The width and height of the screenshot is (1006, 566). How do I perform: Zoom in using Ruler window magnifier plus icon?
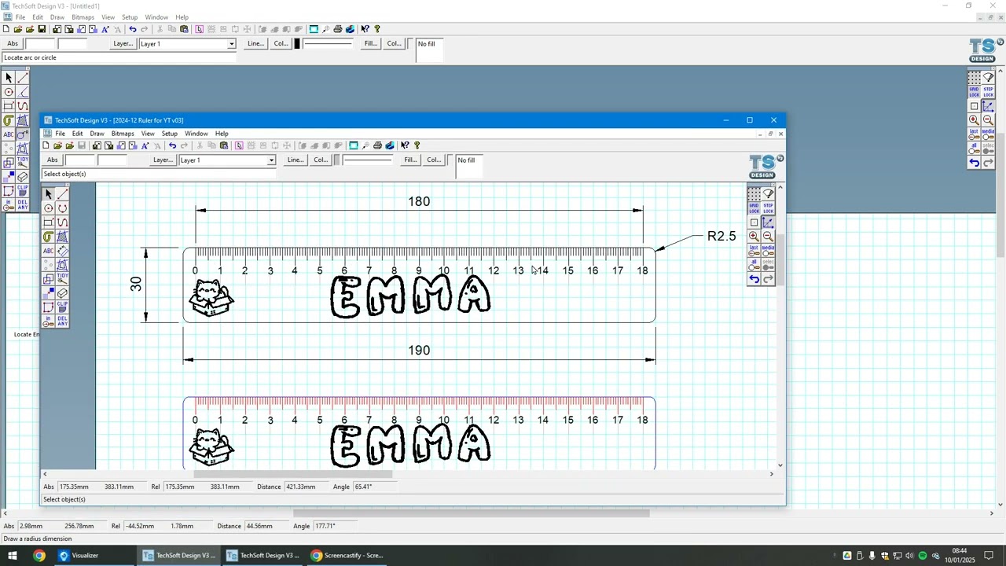[754, 236]
